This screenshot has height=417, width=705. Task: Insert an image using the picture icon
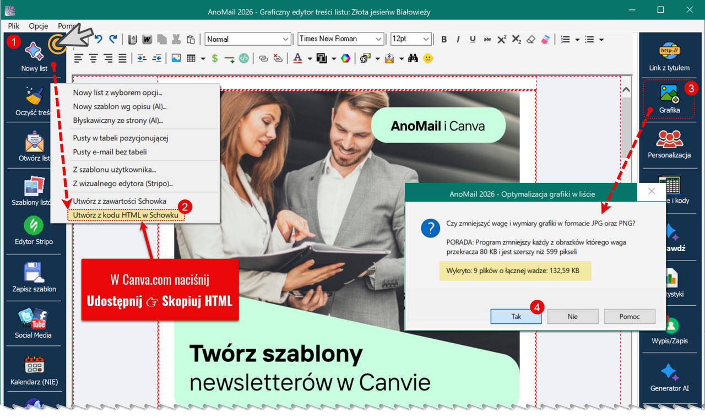click(176, 58)
